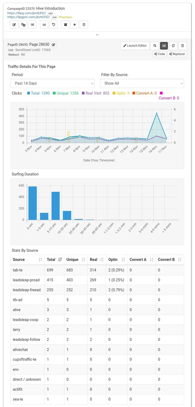
Task: Select the itb-ad source row
Action: coord(97,300)
